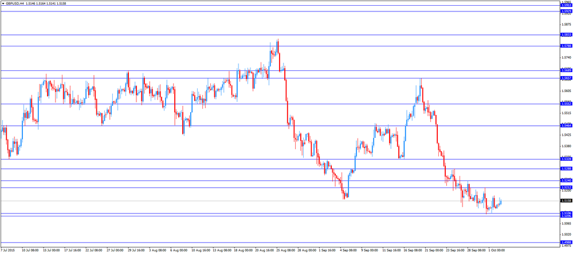The height and width of the screenshot is (253, 573).
Task: Click the 1.5788 price level label
Action: pos(566,46)
